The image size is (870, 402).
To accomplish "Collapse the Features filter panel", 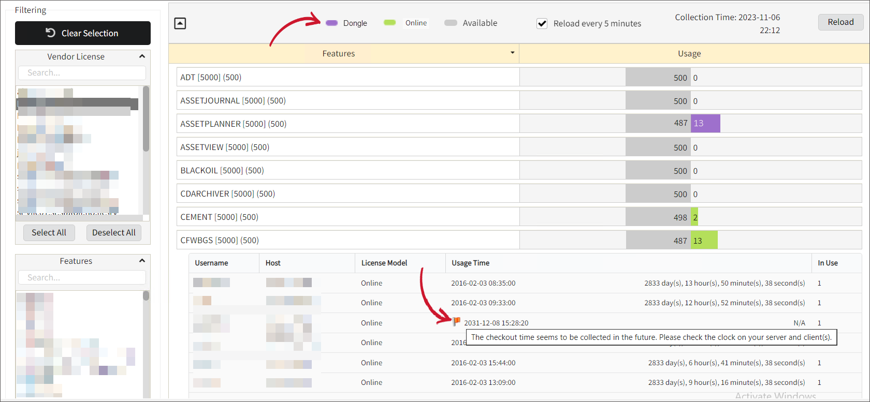I will pos(142,261).
